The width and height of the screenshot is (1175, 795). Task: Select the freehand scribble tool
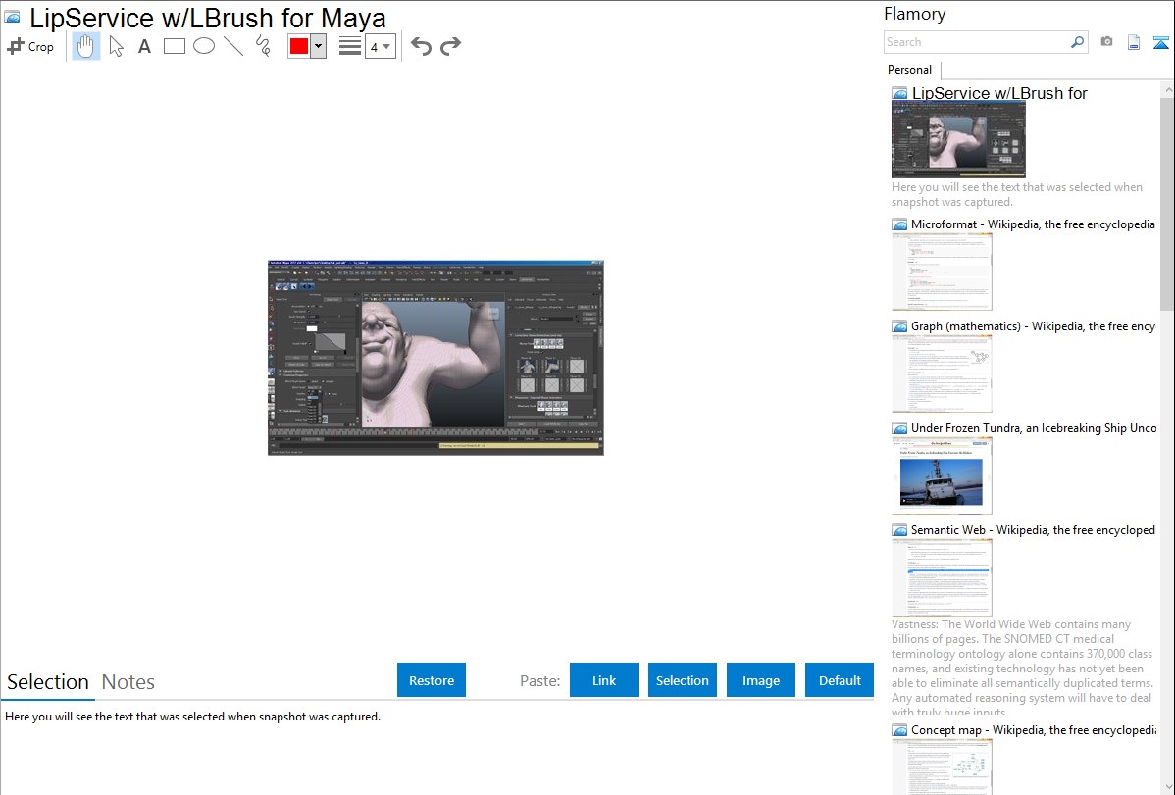coord(263,46)
